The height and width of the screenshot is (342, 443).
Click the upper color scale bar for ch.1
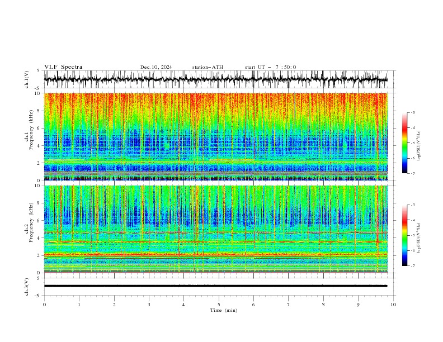point(405,143)
